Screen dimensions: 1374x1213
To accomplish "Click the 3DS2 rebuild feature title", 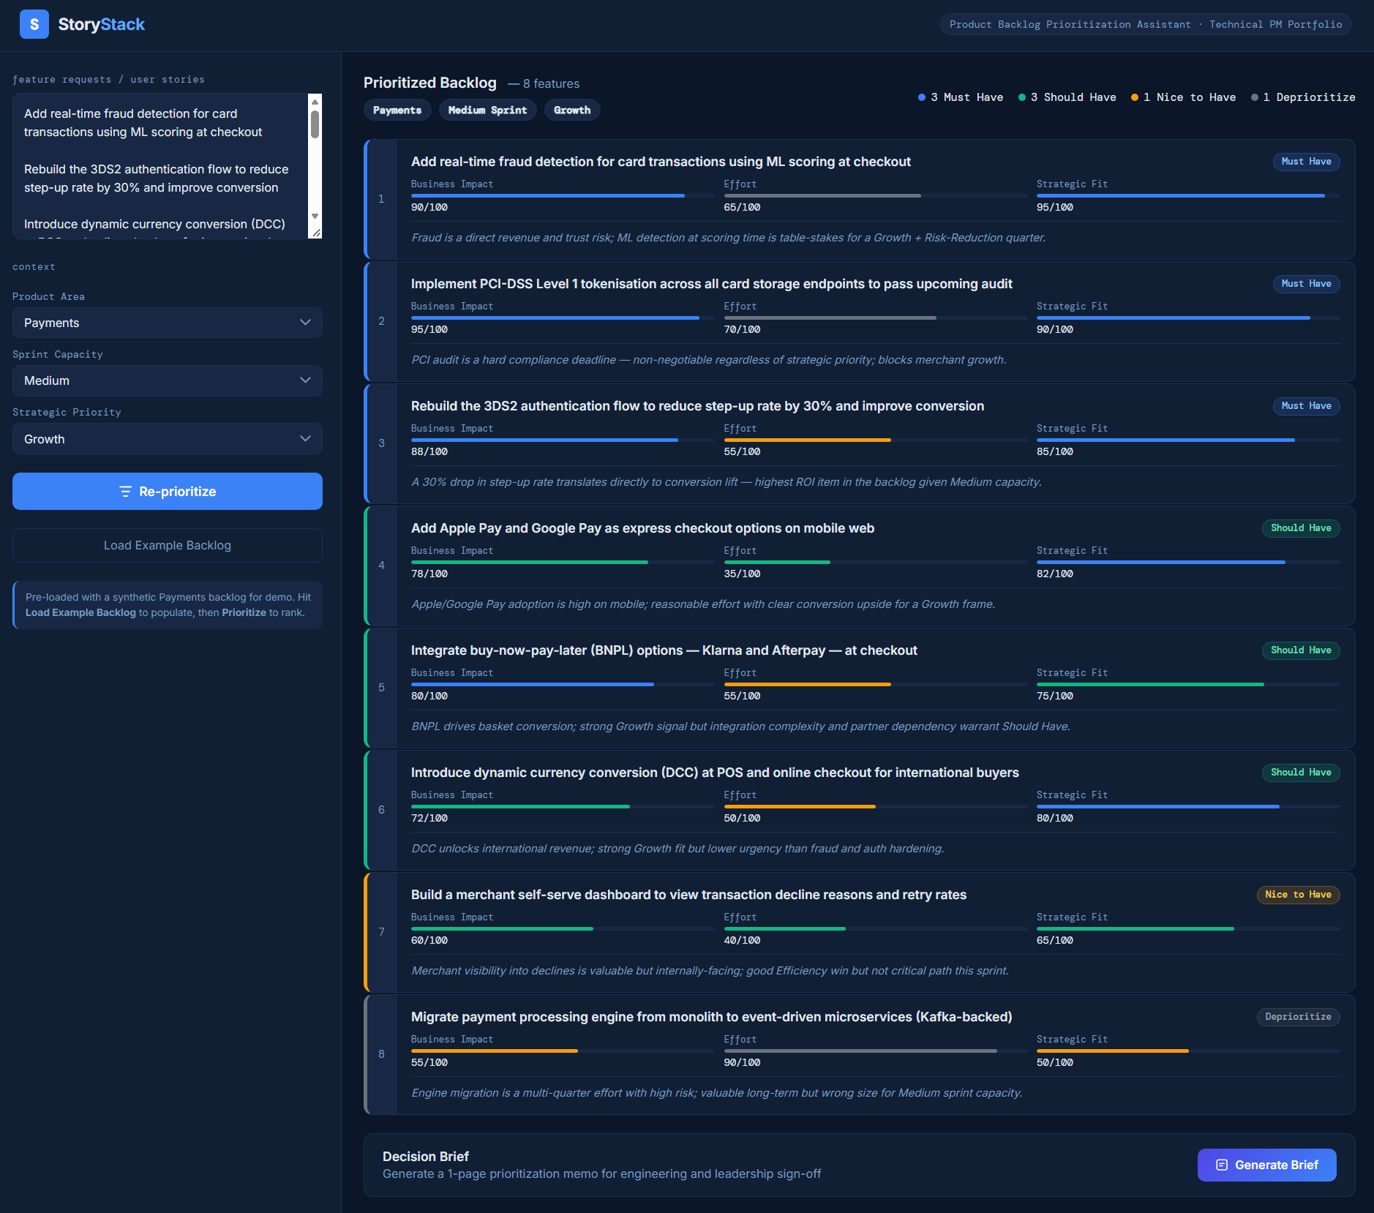I will point(697,406).
